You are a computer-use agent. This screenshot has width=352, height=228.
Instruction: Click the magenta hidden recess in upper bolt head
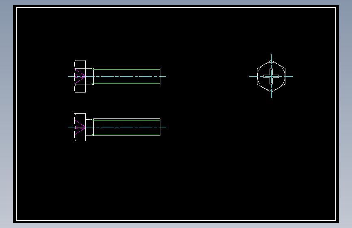tap(80, 77)
